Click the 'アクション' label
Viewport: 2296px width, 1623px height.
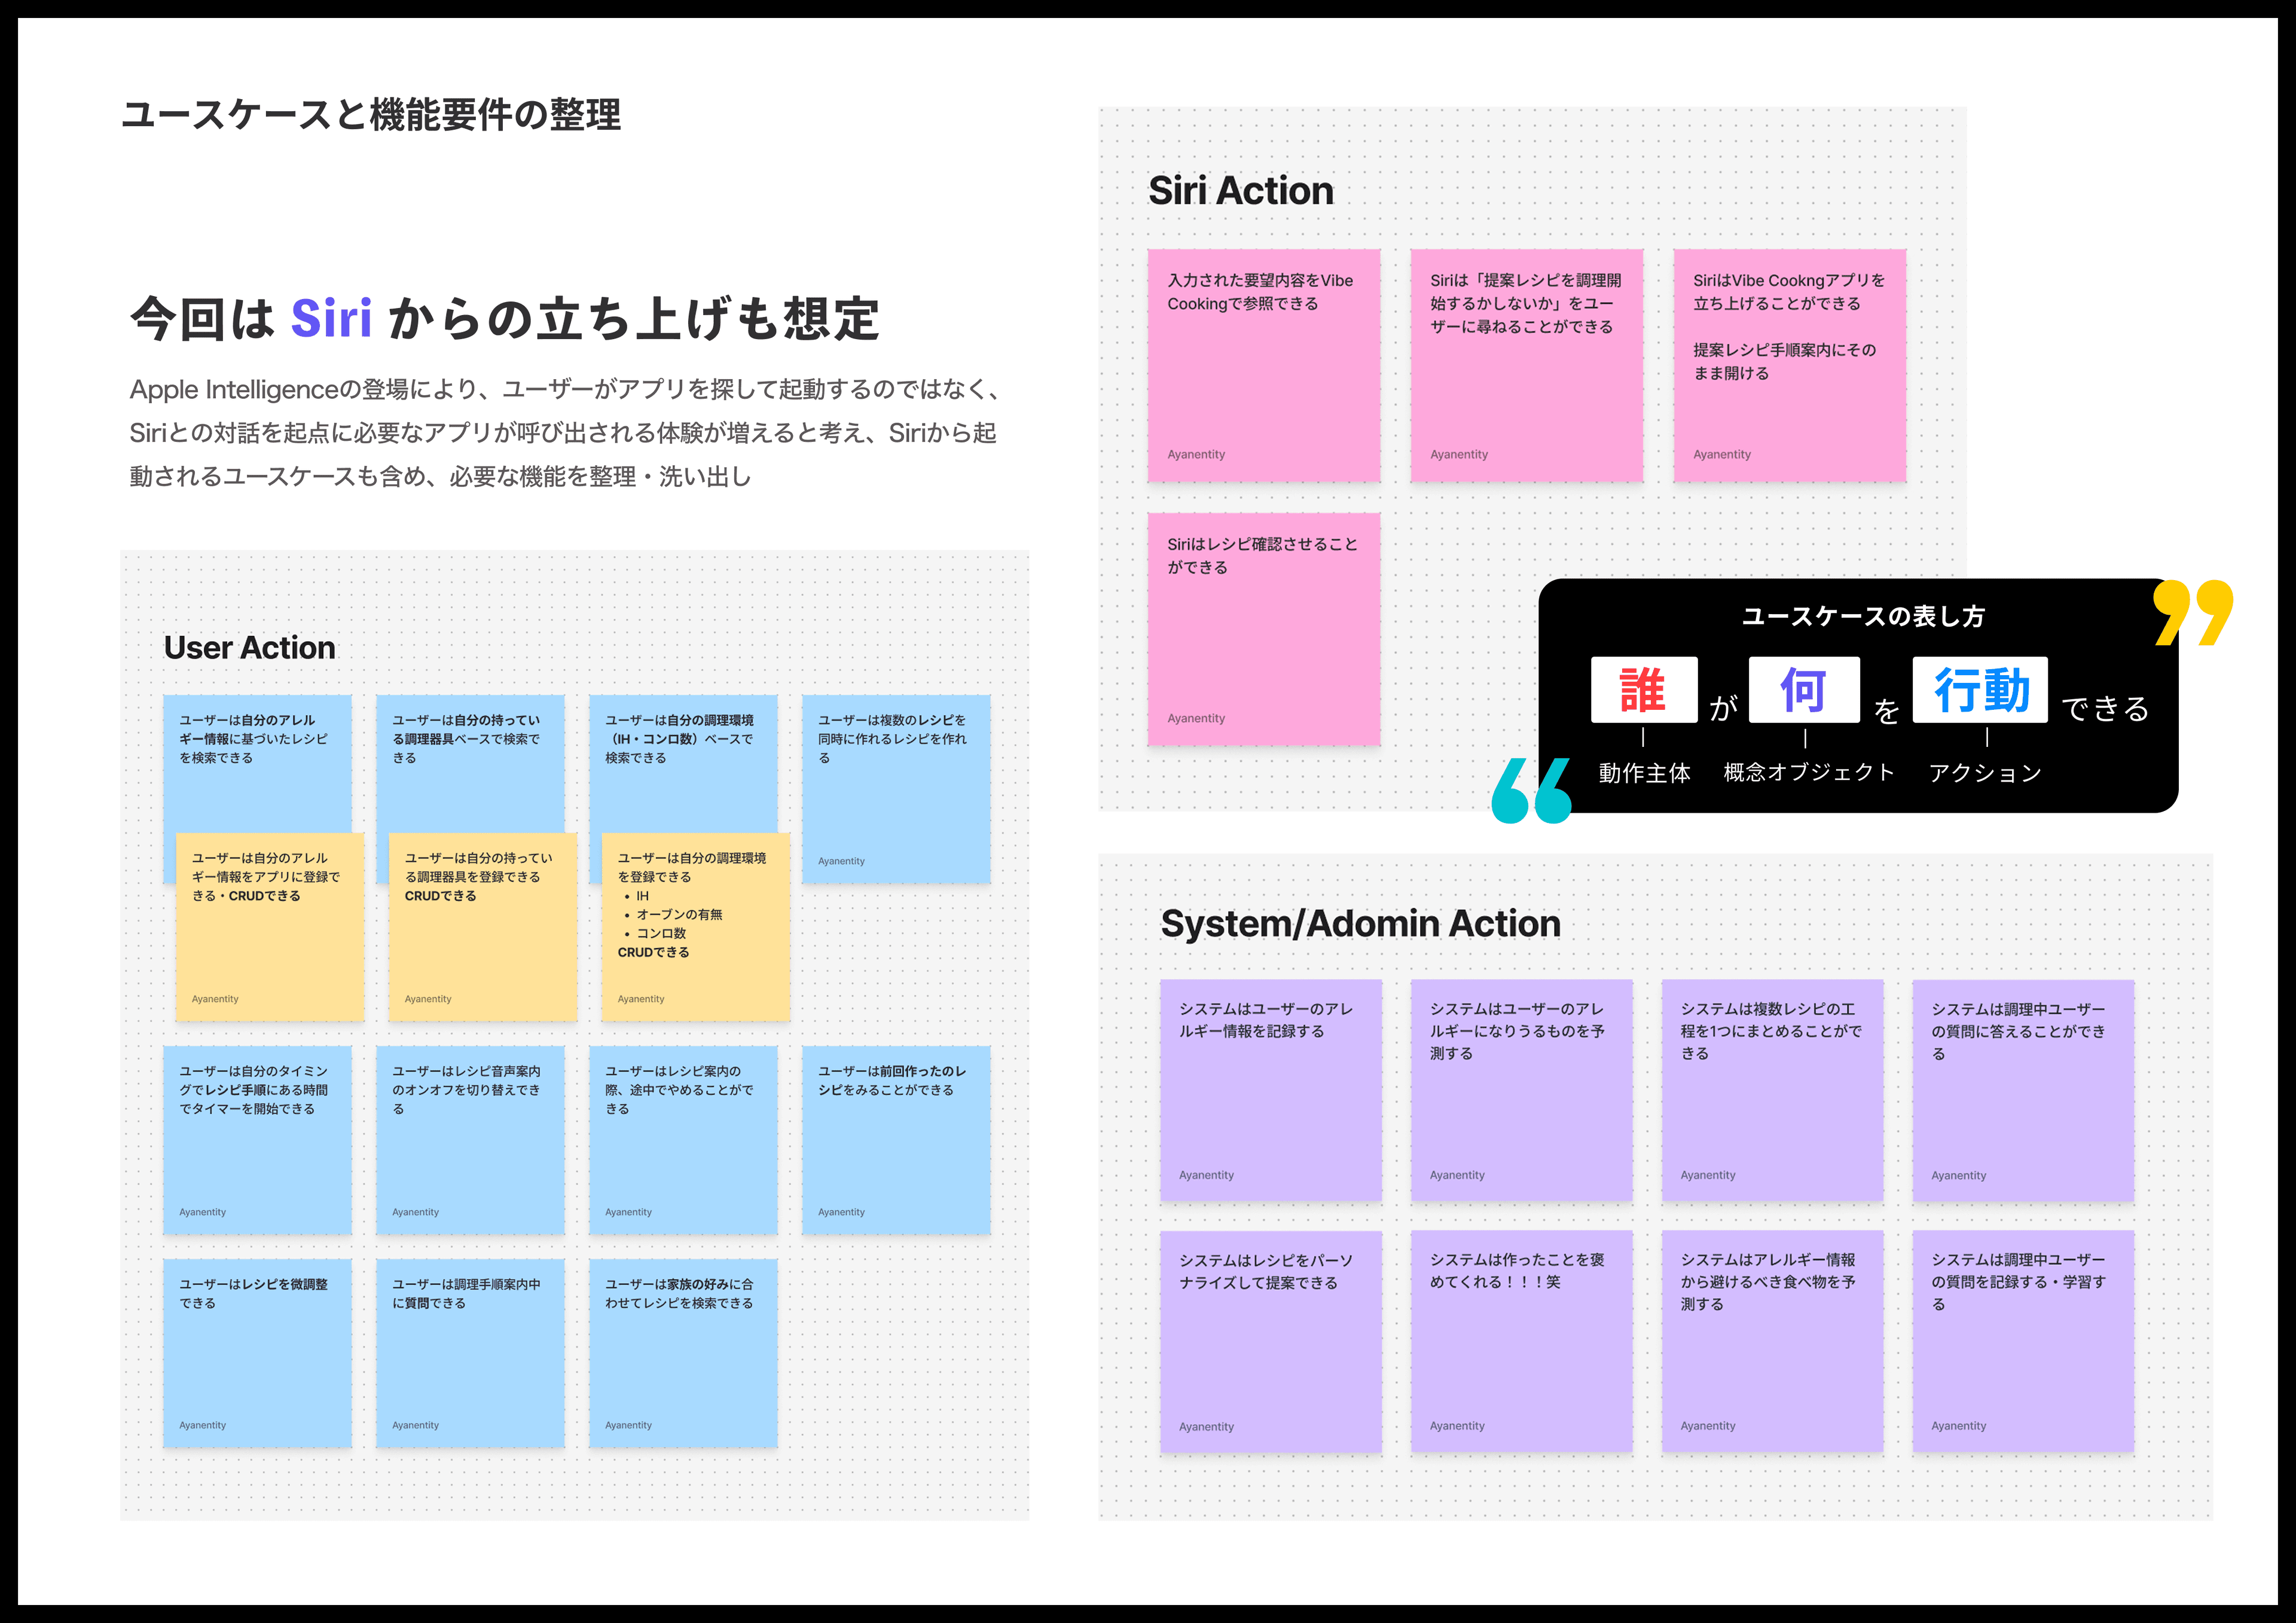pyautogui.click(x=1985, y=772)
